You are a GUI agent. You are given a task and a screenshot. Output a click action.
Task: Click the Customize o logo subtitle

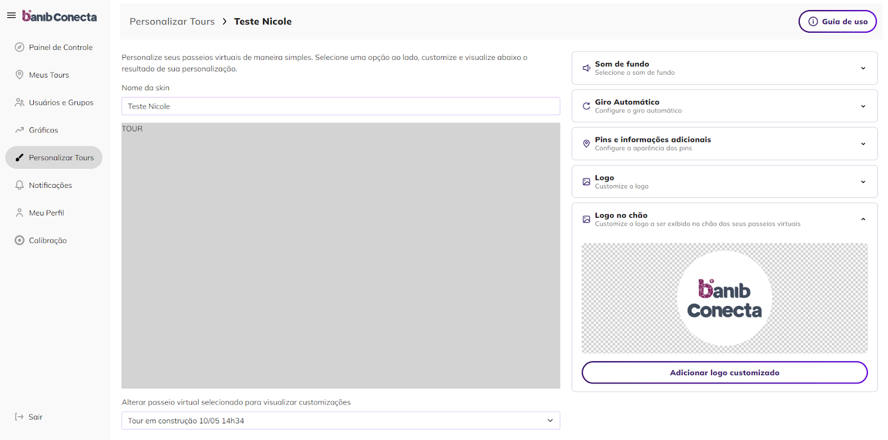coord(622,186)
